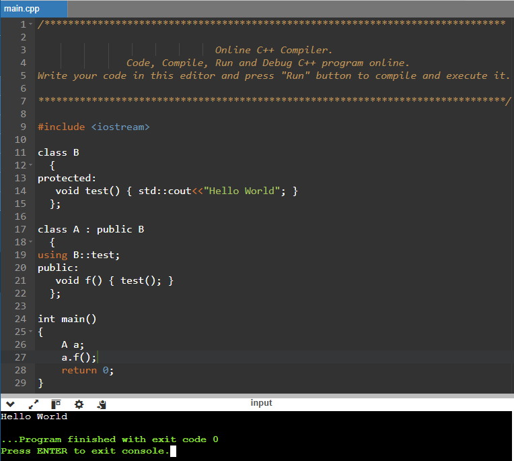Click the 'protected:' access specifier

(x=67, y=178)
